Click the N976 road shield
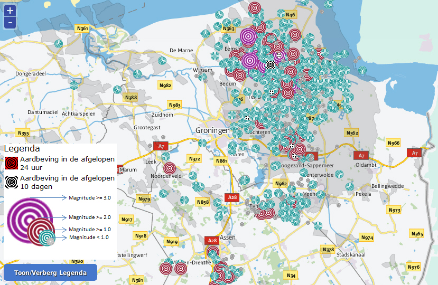This screenshot has width=438, height=285. (414, 267)
